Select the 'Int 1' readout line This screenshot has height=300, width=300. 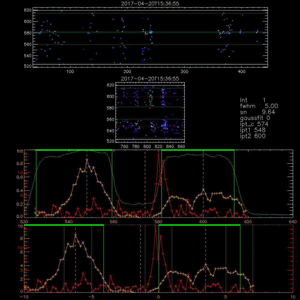tap(253, 100)
